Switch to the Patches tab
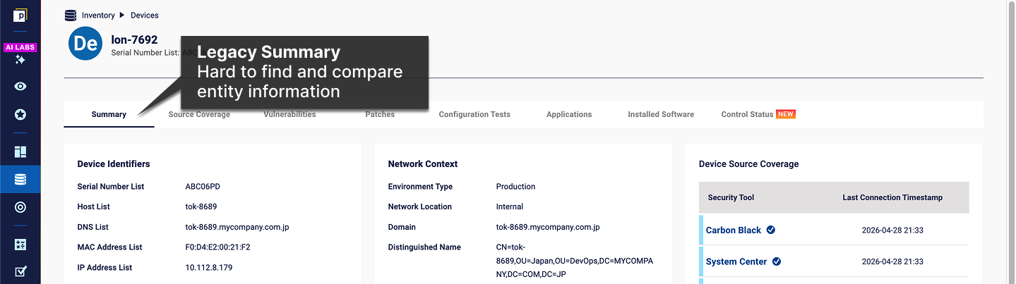This screenshot has height=284, width=1016. point(380,114)
